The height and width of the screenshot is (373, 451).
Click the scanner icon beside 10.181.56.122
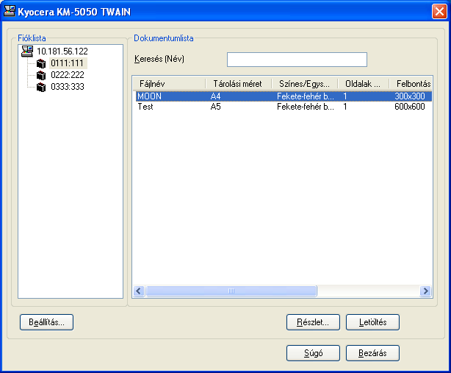point(27,51)
